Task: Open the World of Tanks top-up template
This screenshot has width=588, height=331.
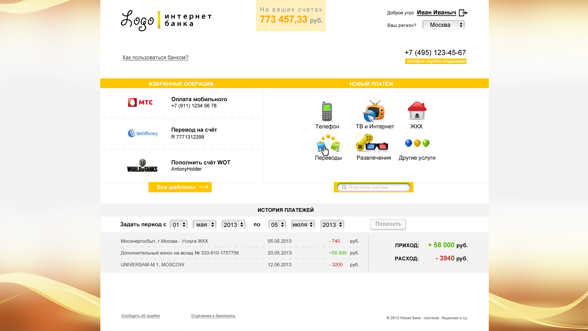Action: coord(143,165)
